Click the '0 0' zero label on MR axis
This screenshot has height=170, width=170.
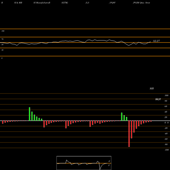(x=167, y=123)
